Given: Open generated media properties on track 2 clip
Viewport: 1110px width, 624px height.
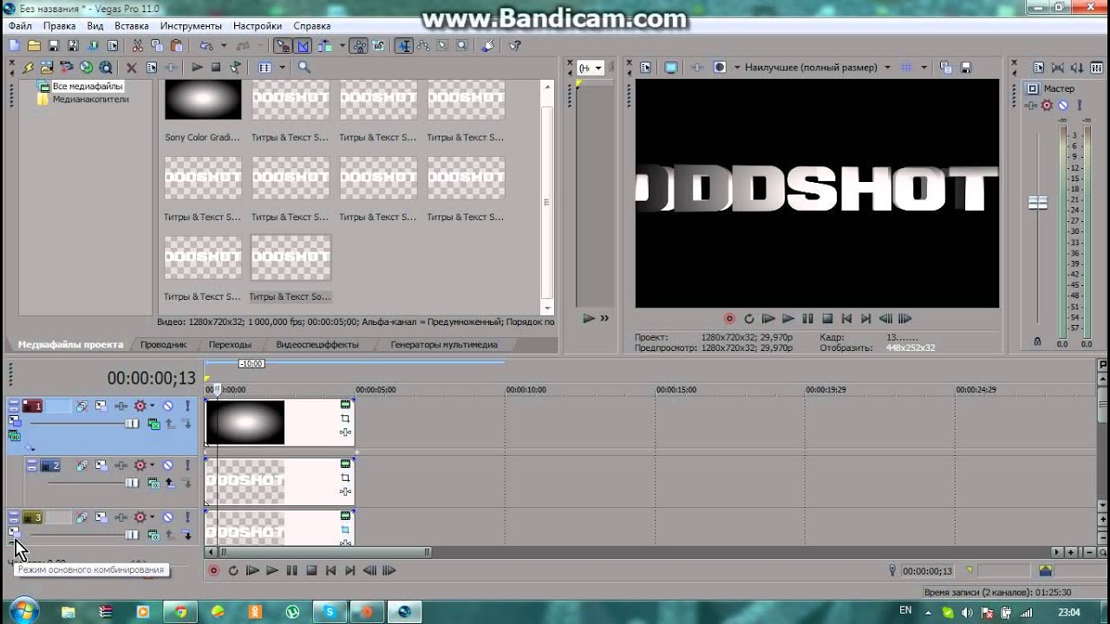Looking at the screenshot, I should (345, 464).
